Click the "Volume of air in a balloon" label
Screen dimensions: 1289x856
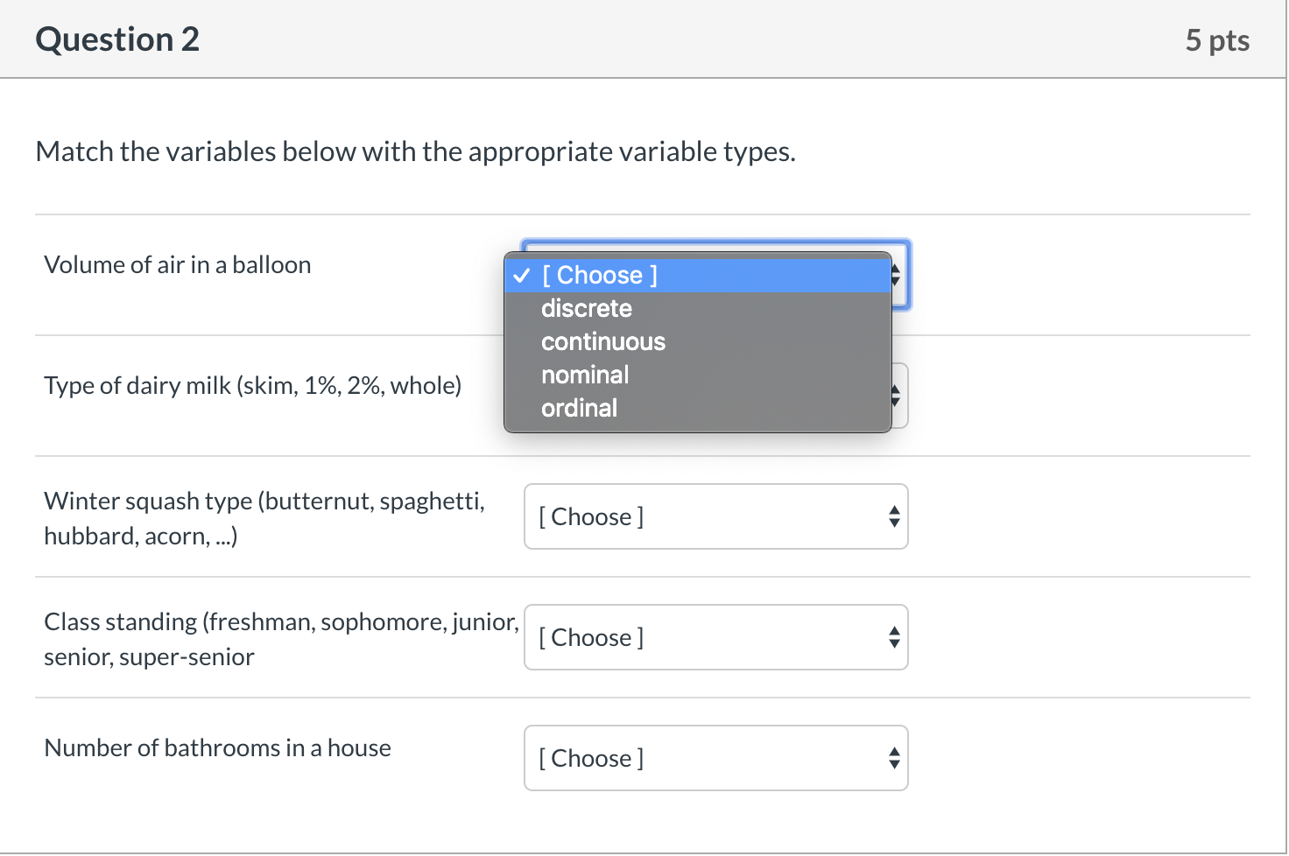pyautogui.click(x=178, y=264)
